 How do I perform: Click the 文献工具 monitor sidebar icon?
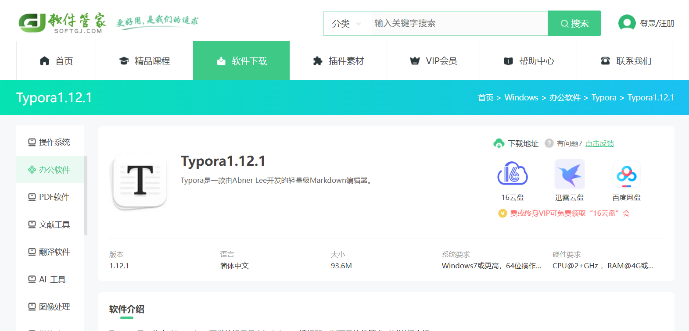click(x=32, y=224)
